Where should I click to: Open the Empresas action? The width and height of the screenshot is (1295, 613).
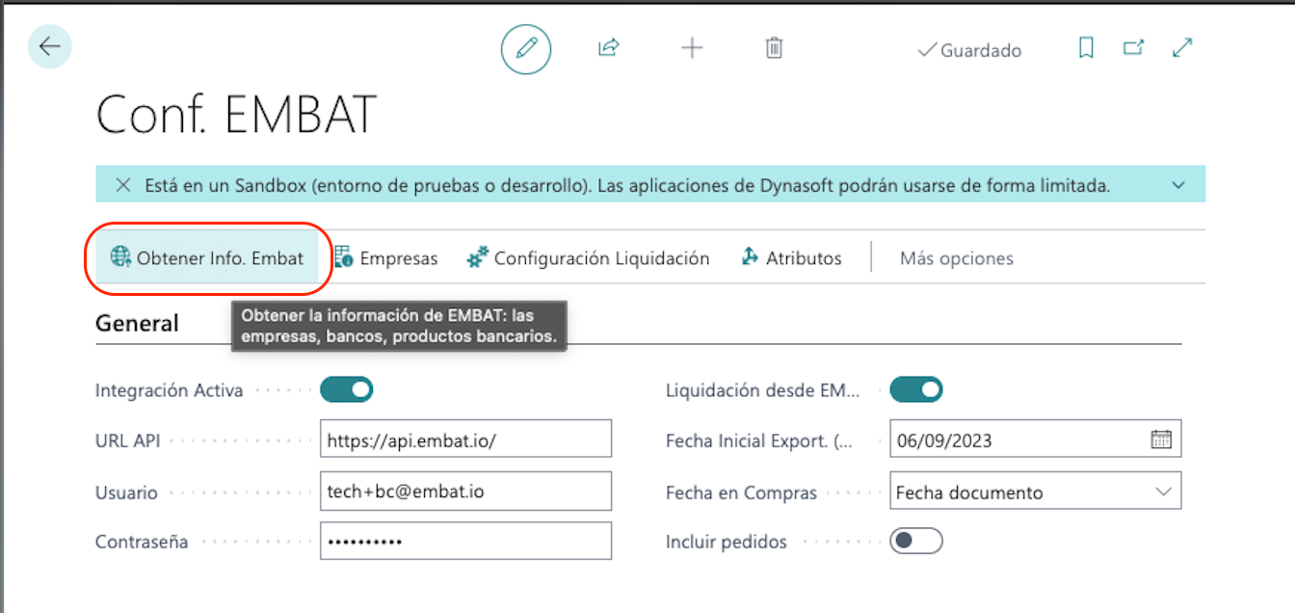coord(386,258)
